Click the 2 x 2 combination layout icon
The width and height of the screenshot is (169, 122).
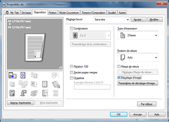tap(75, 35)
